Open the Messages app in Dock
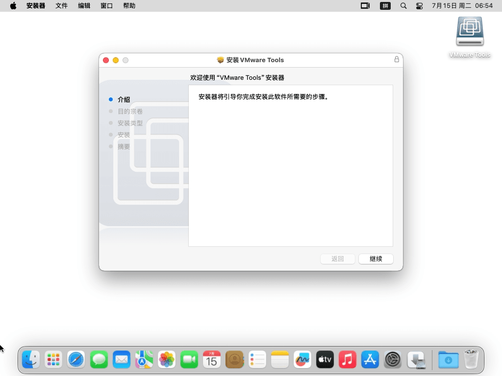Image resolution: width=502 pixels, height=376 pixels. click(x=99, y=360)
